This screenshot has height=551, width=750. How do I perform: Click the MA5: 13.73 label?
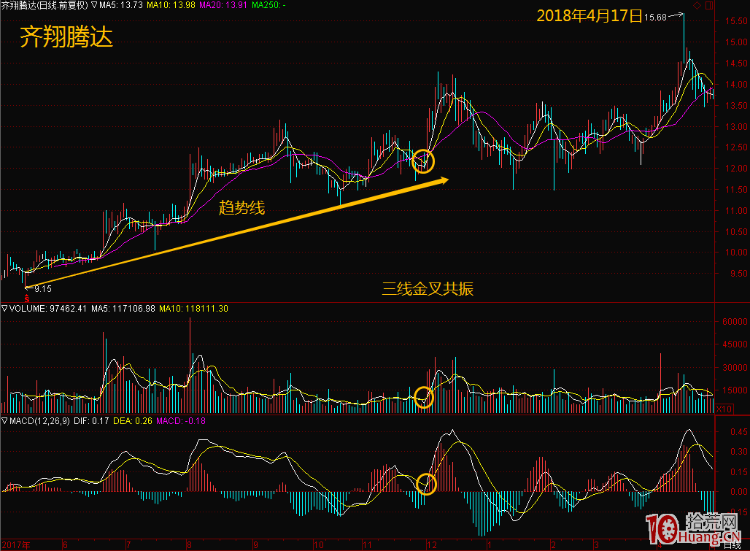click(x=121, y=5)
